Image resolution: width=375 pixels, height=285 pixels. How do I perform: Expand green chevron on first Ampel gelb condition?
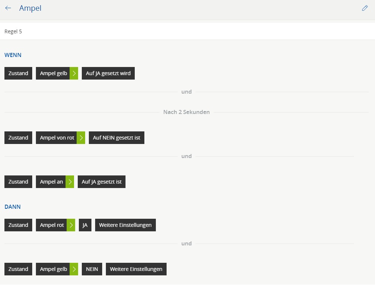(x=74, y=73)
